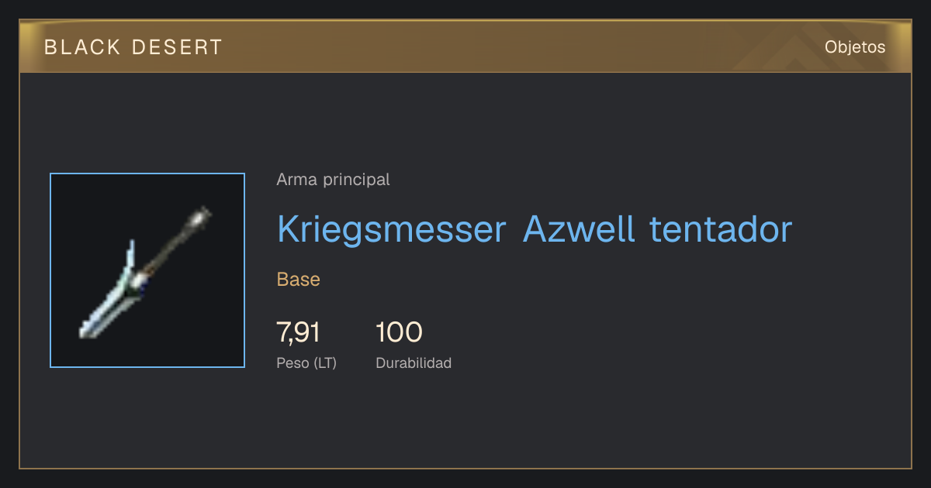Click the 100 durability value
The image size is (931, 488).
click(399, 332)
